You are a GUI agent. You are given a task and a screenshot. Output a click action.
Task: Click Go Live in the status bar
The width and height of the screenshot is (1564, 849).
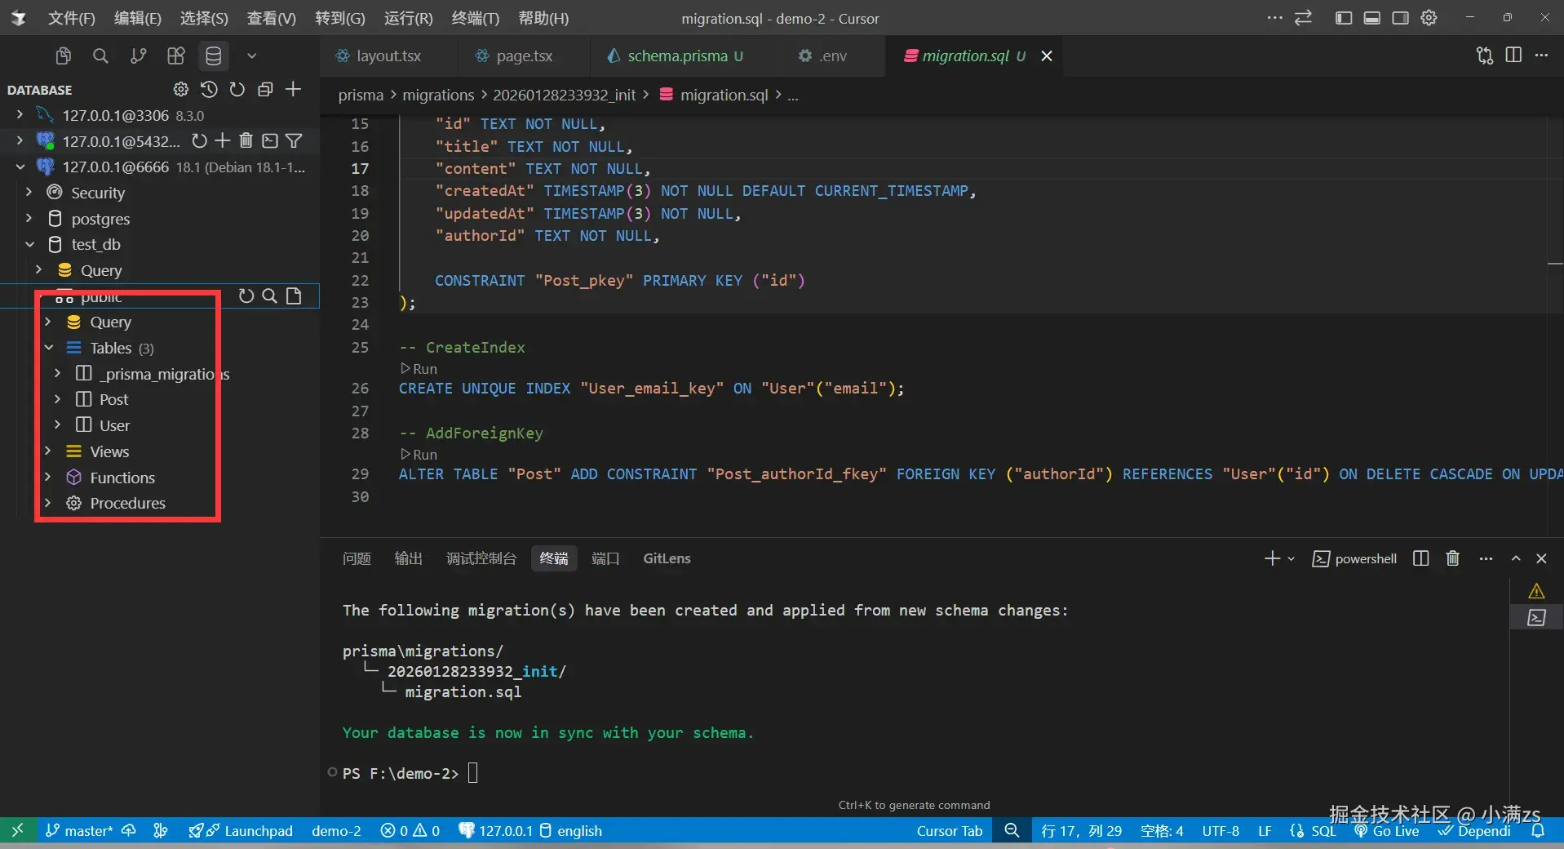pos(1395,831)
